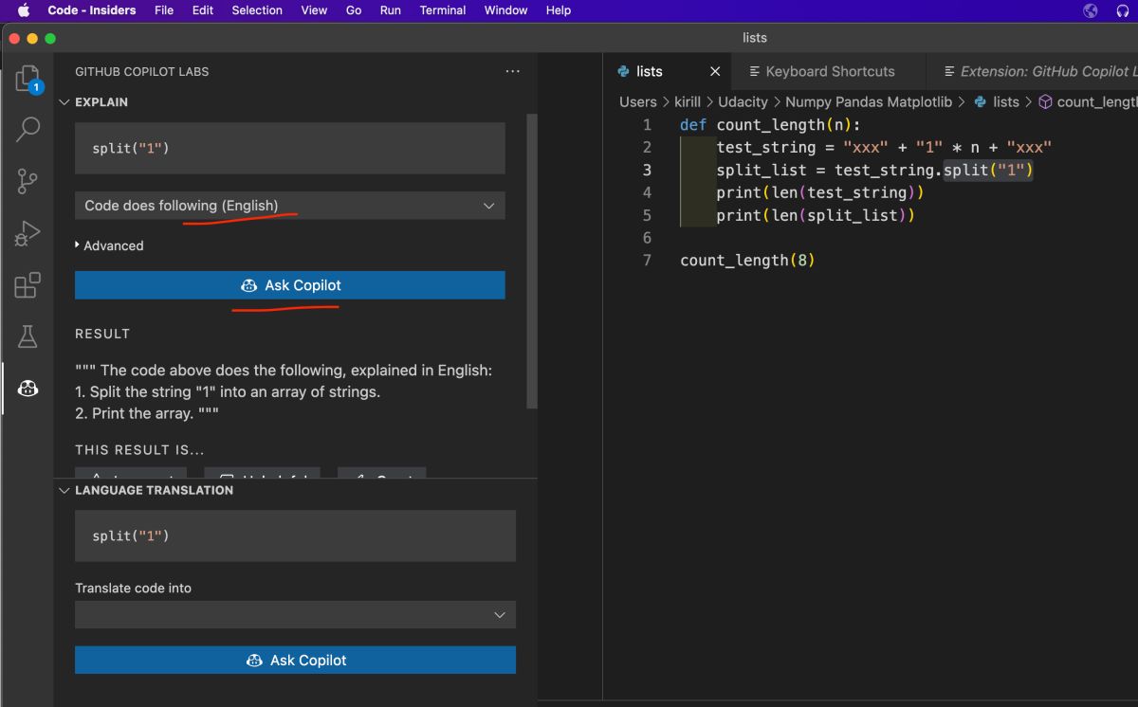This screenshot has height=707, width=1138.
Task: Click the count_length(8) call line
Action: pos(747,260)
